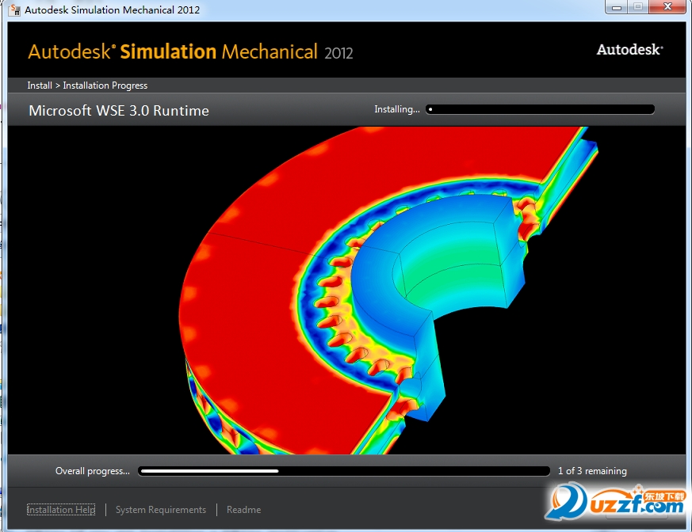Click the Overall progress bar
Image resolution: width=692 pixels, height=532 pixels.
[344, 471]
